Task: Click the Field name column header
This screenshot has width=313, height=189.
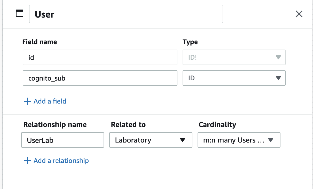Action: pos(40,42)
